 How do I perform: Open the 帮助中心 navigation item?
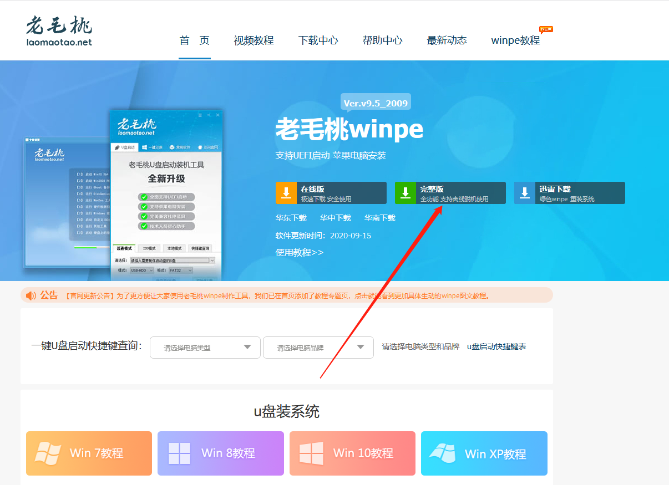point(382,40)
